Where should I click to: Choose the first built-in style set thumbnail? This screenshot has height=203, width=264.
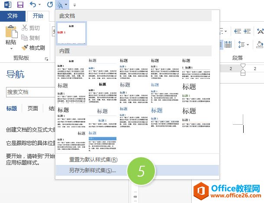click(71, 69)
